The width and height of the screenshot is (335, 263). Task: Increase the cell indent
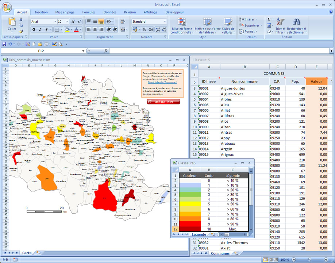(115, 30)
